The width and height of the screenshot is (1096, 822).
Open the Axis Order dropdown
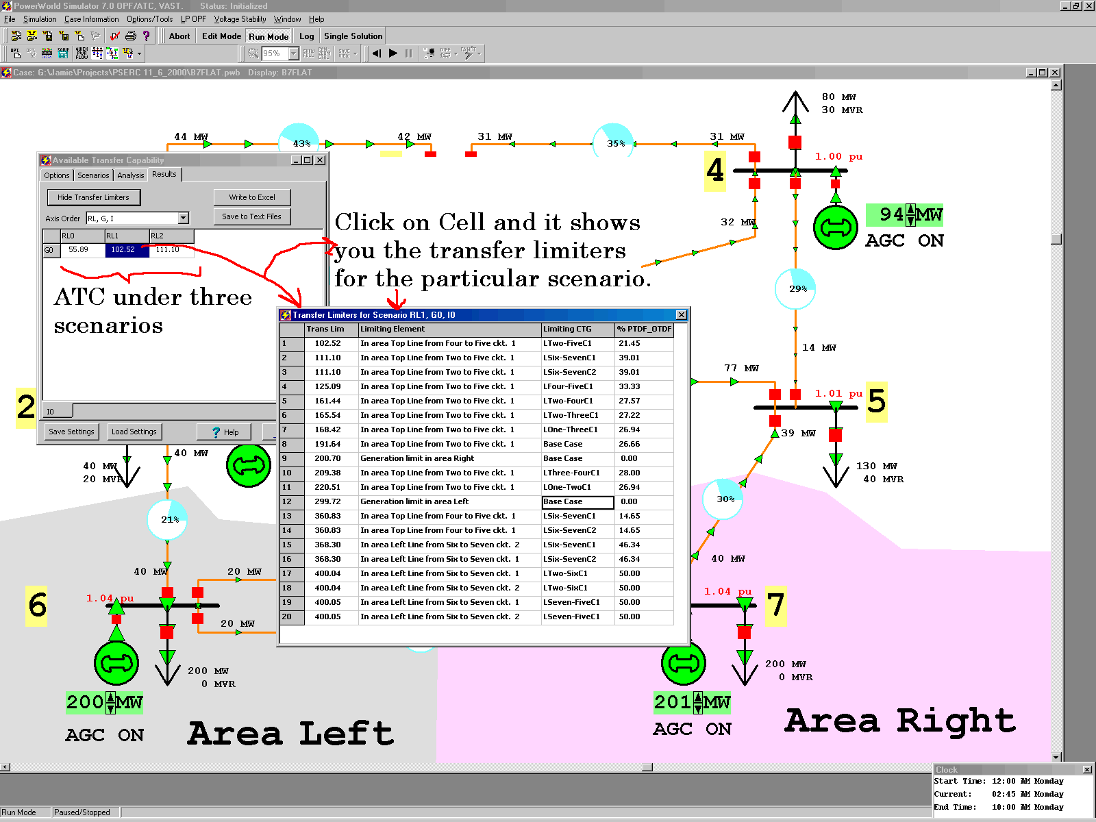pos(183,219)
